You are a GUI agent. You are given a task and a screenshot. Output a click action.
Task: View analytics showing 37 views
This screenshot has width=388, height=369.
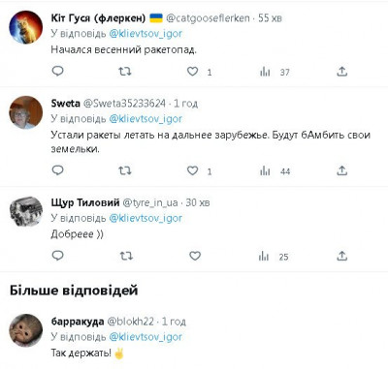click(275, 72)
